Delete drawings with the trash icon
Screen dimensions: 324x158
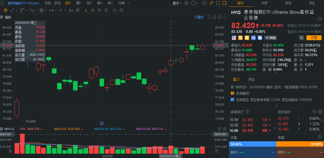(106, 10)
